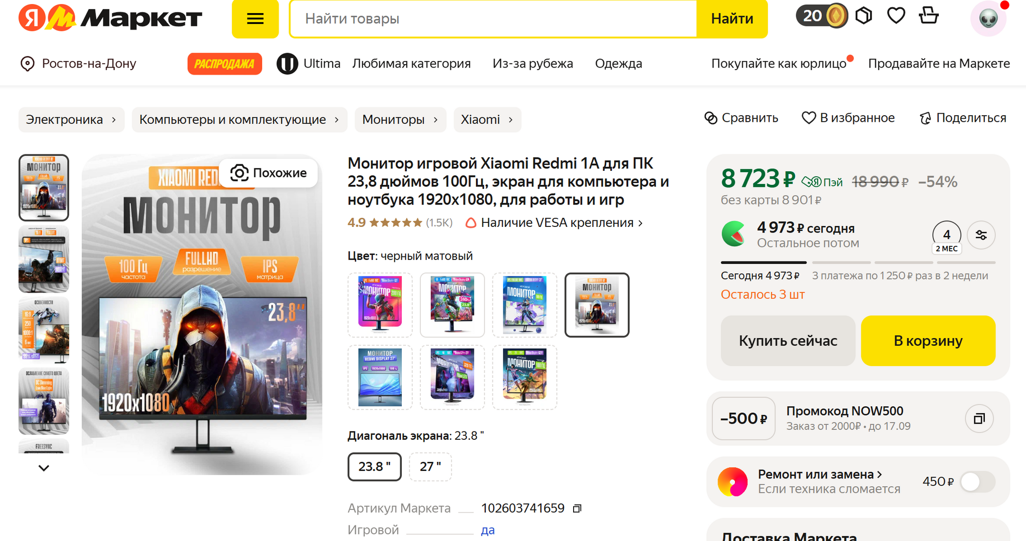The width and height of the screenshot is (1026, 541).
Task: Choose the first color variant swatch
Action: tap(380, 305)
